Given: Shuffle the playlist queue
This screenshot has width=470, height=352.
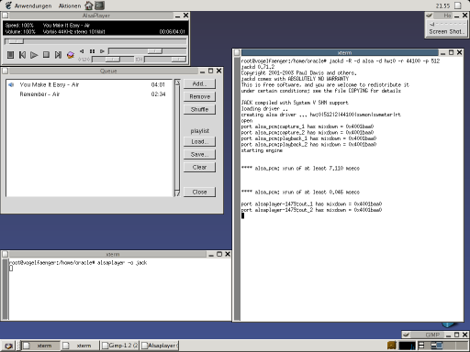Looking at the screenshot, I should coord(199,109).
